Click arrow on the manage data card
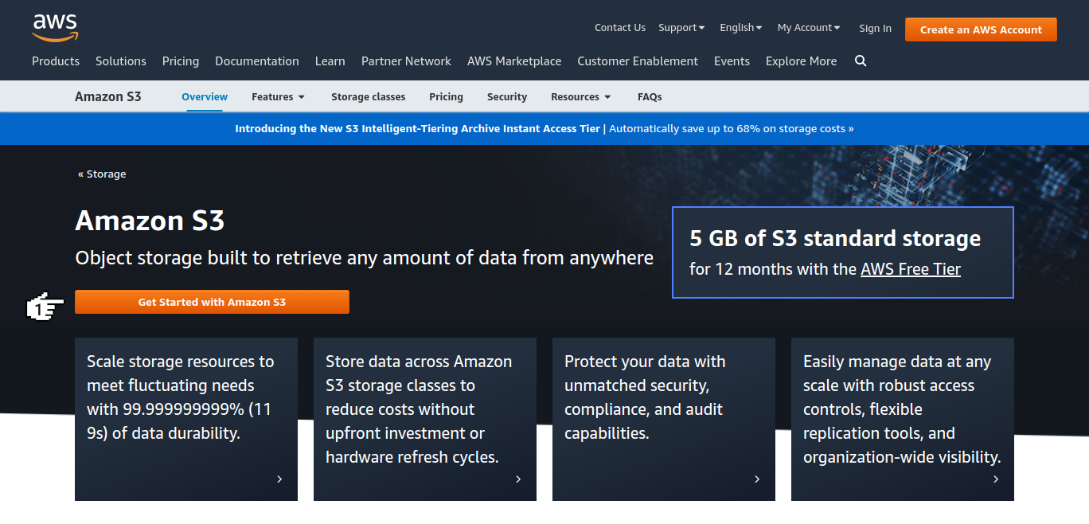Image resolution: width=1089 pixels, height=524 pixels. 996,479
